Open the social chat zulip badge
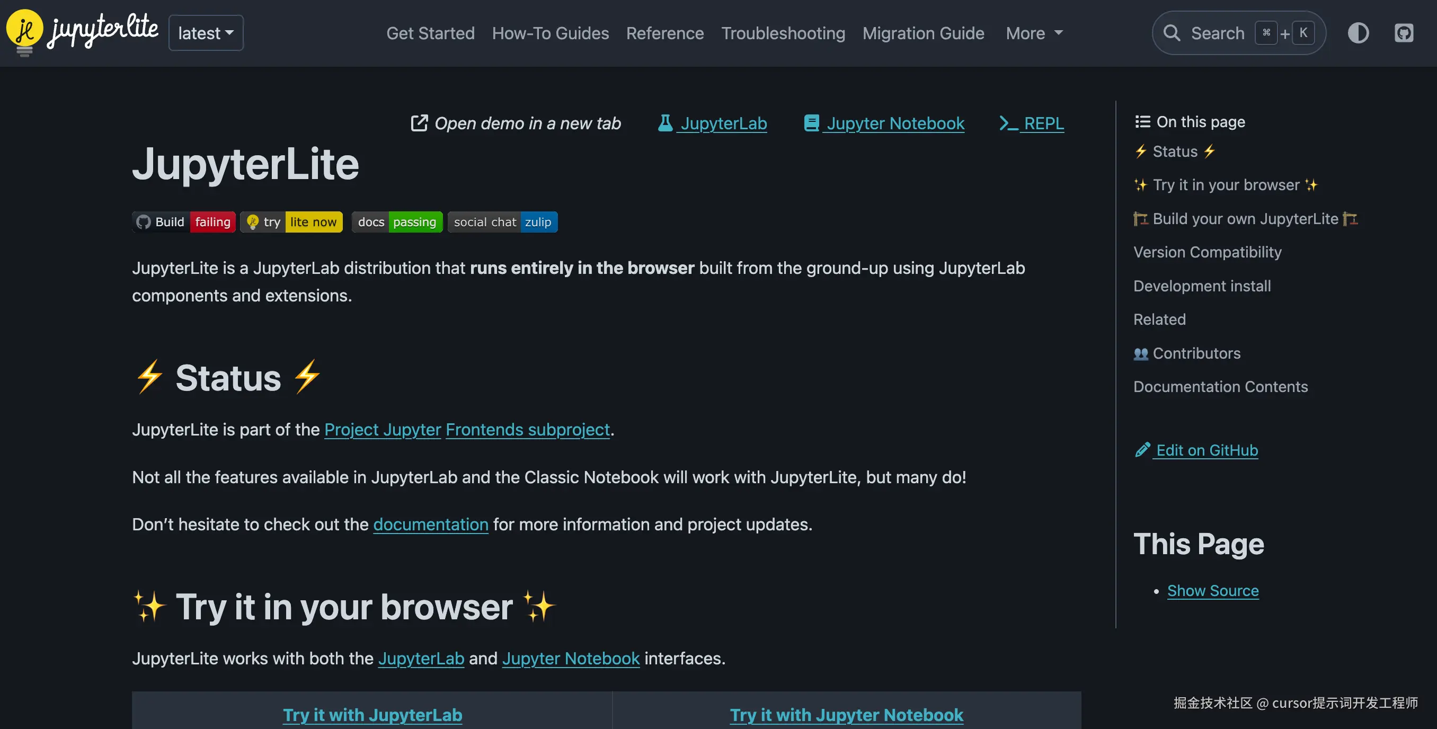This screenshot has width=1437, height=729. 502,222
